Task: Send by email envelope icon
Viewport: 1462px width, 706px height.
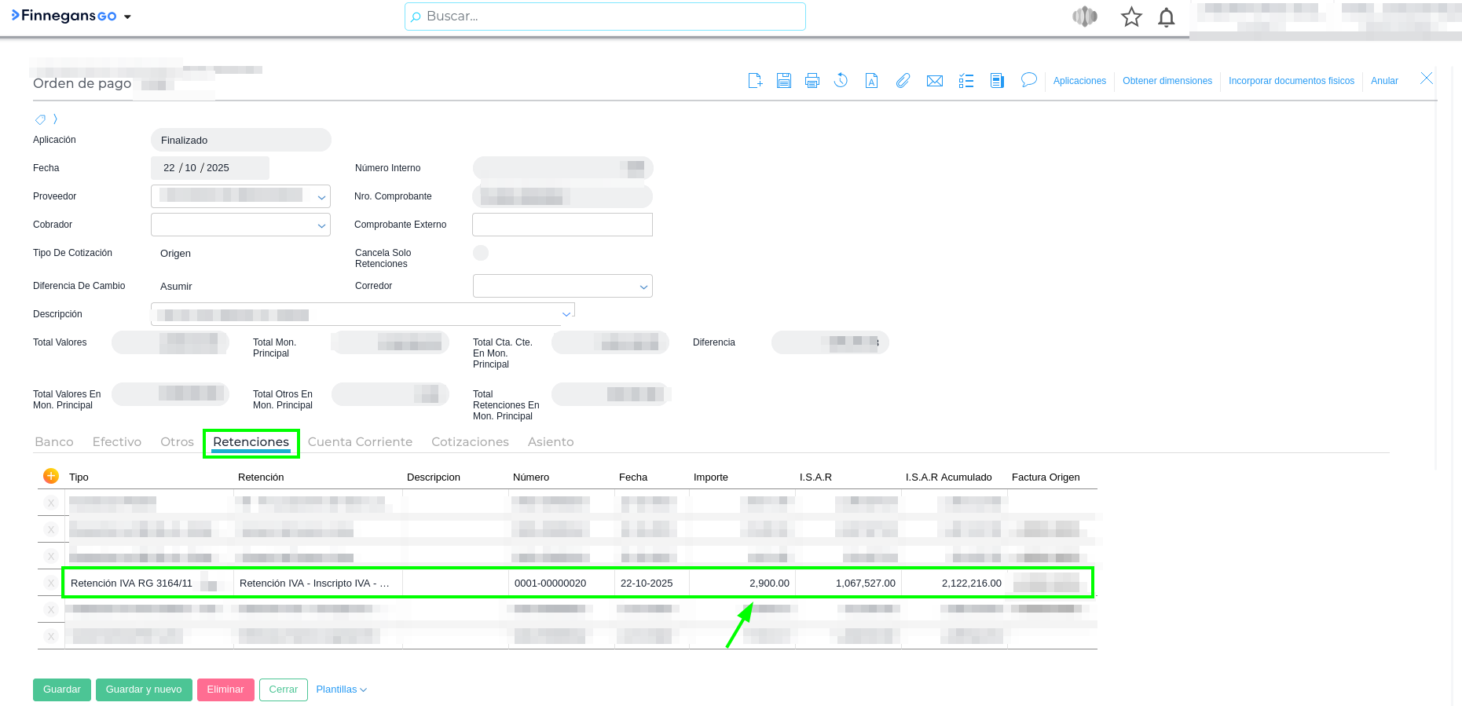Action: pos(935,81)
